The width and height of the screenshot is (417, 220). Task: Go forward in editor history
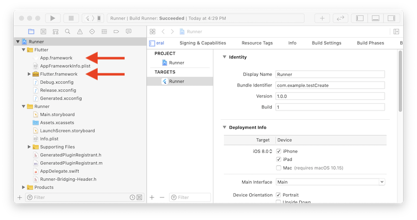point(172,32)
